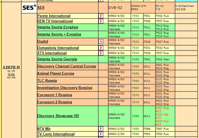Click the F icon beside TV Centr International
Image resolution: width=199 pixels, height=138 pixels.
click(x=101, y=134)
